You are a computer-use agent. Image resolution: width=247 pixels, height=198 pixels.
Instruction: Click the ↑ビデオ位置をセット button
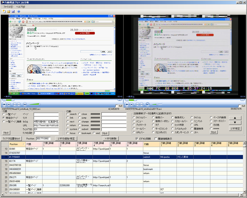click(x=11, y=139)
